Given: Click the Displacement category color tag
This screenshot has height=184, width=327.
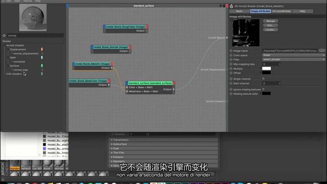Looking at the screenshot, I should coord(42,49).
